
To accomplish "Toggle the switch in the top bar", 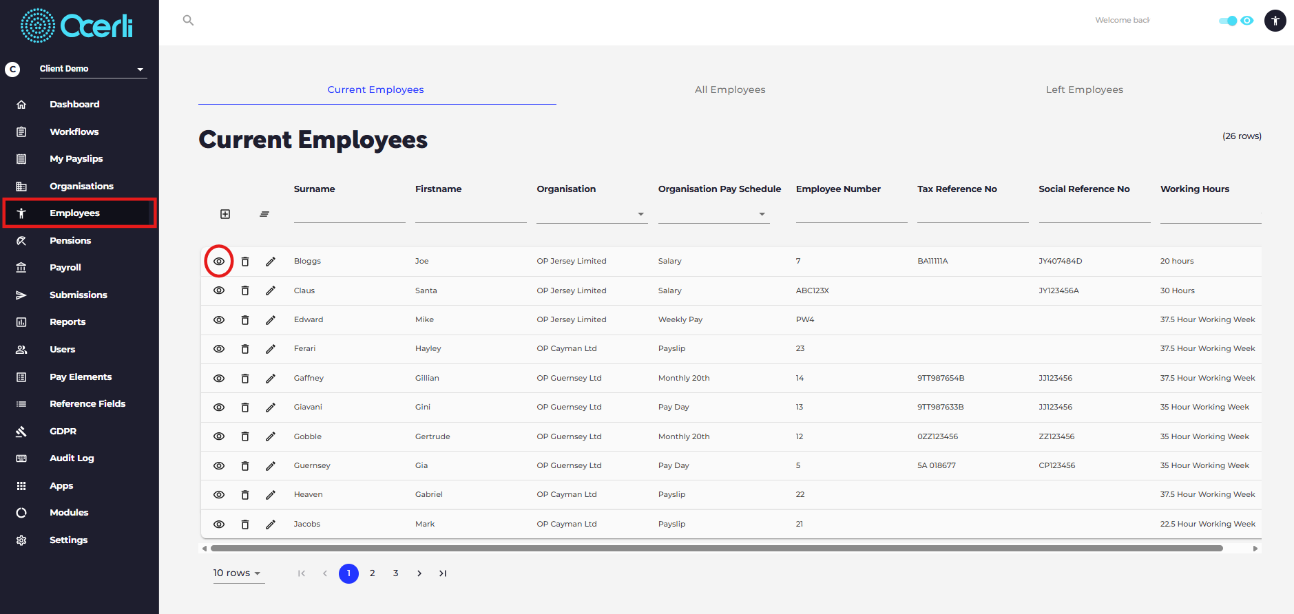I will [x=1228, y=21].
